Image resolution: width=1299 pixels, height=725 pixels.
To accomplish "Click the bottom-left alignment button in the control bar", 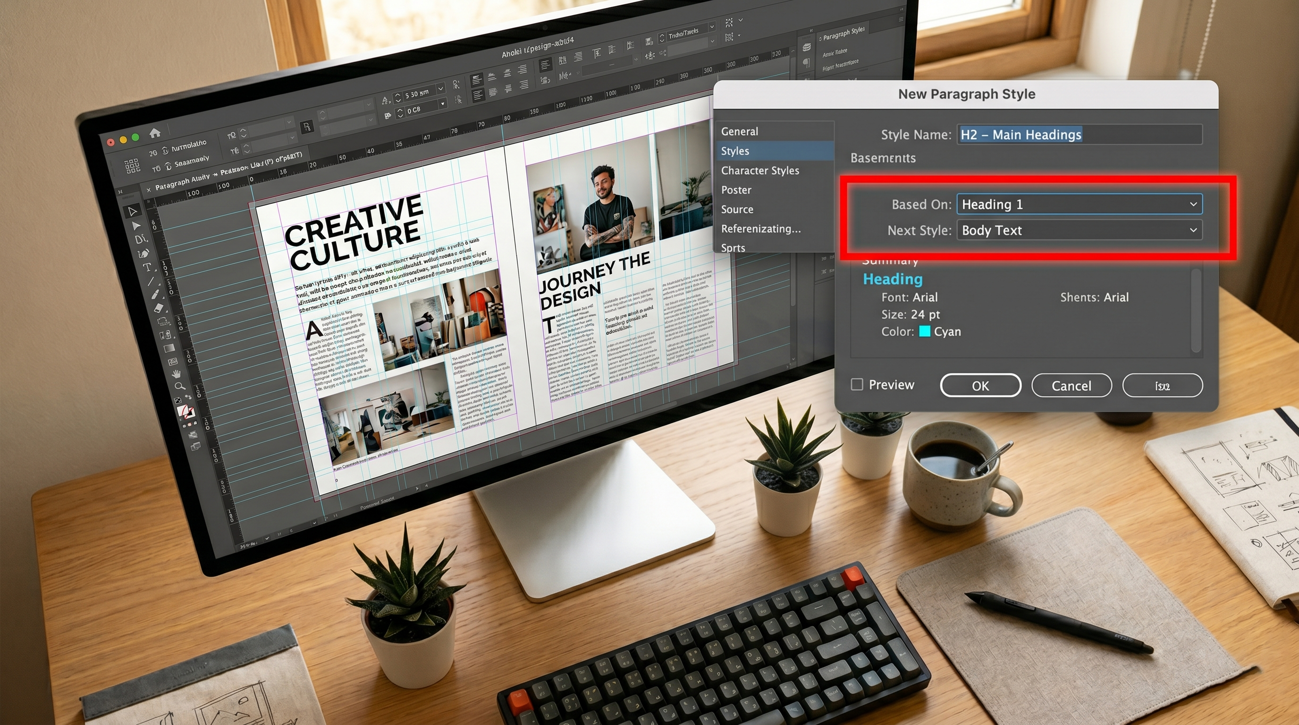I will 478,94.
